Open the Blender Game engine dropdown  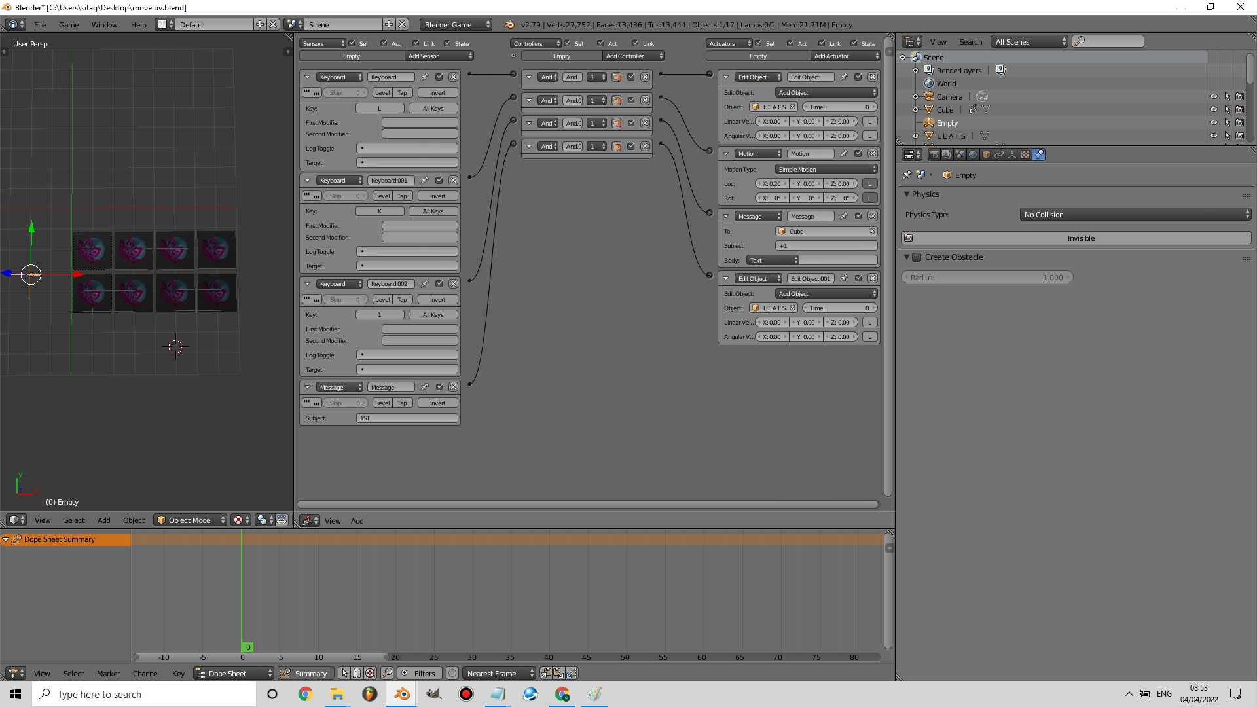(x=456, y=24)
